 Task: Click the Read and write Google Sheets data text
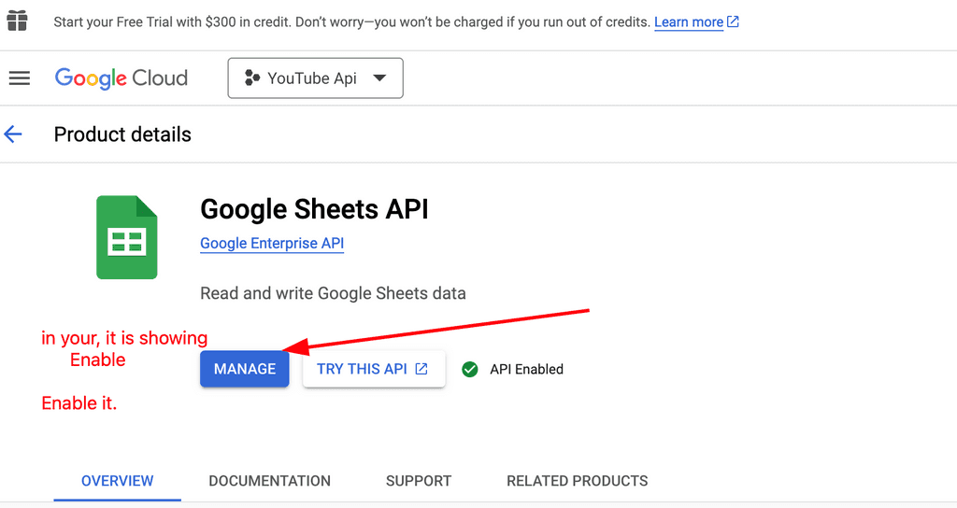point(334,293)
